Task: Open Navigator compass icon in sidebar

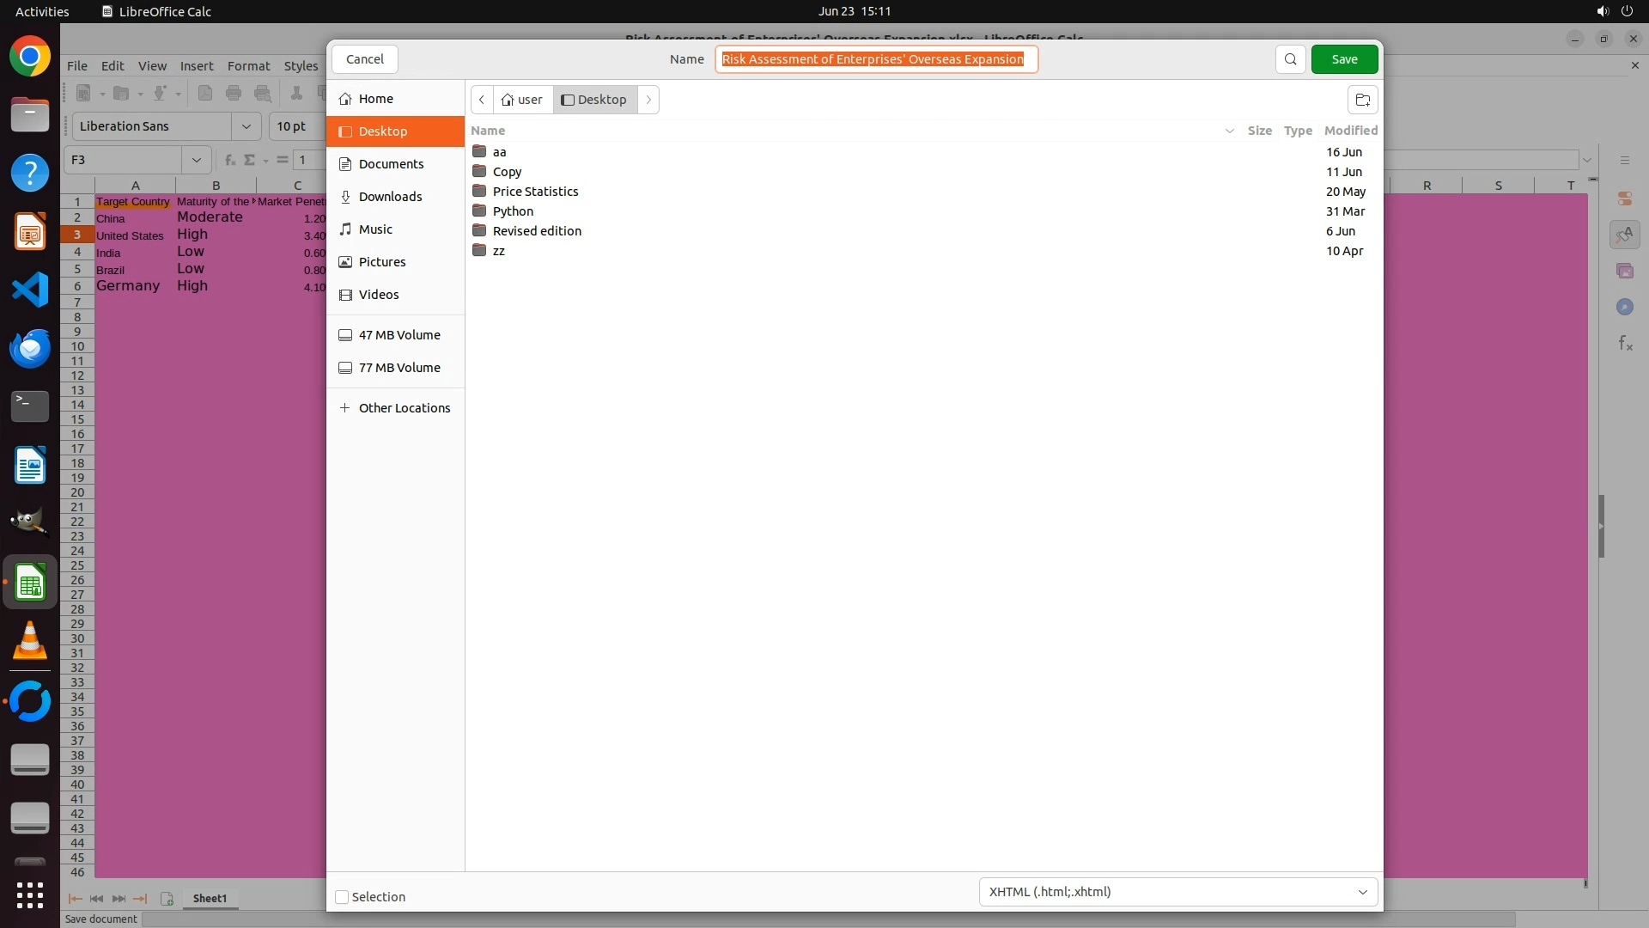Action: pyautogui.click(x=1624, y=307)
